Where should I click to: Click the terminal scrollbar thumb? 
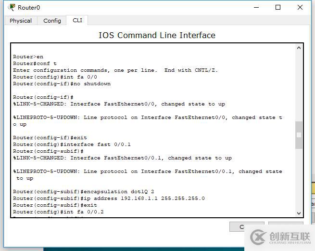pos(299,135)
